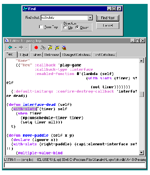Open the forward history dropdown arrow

coord(26,48)
